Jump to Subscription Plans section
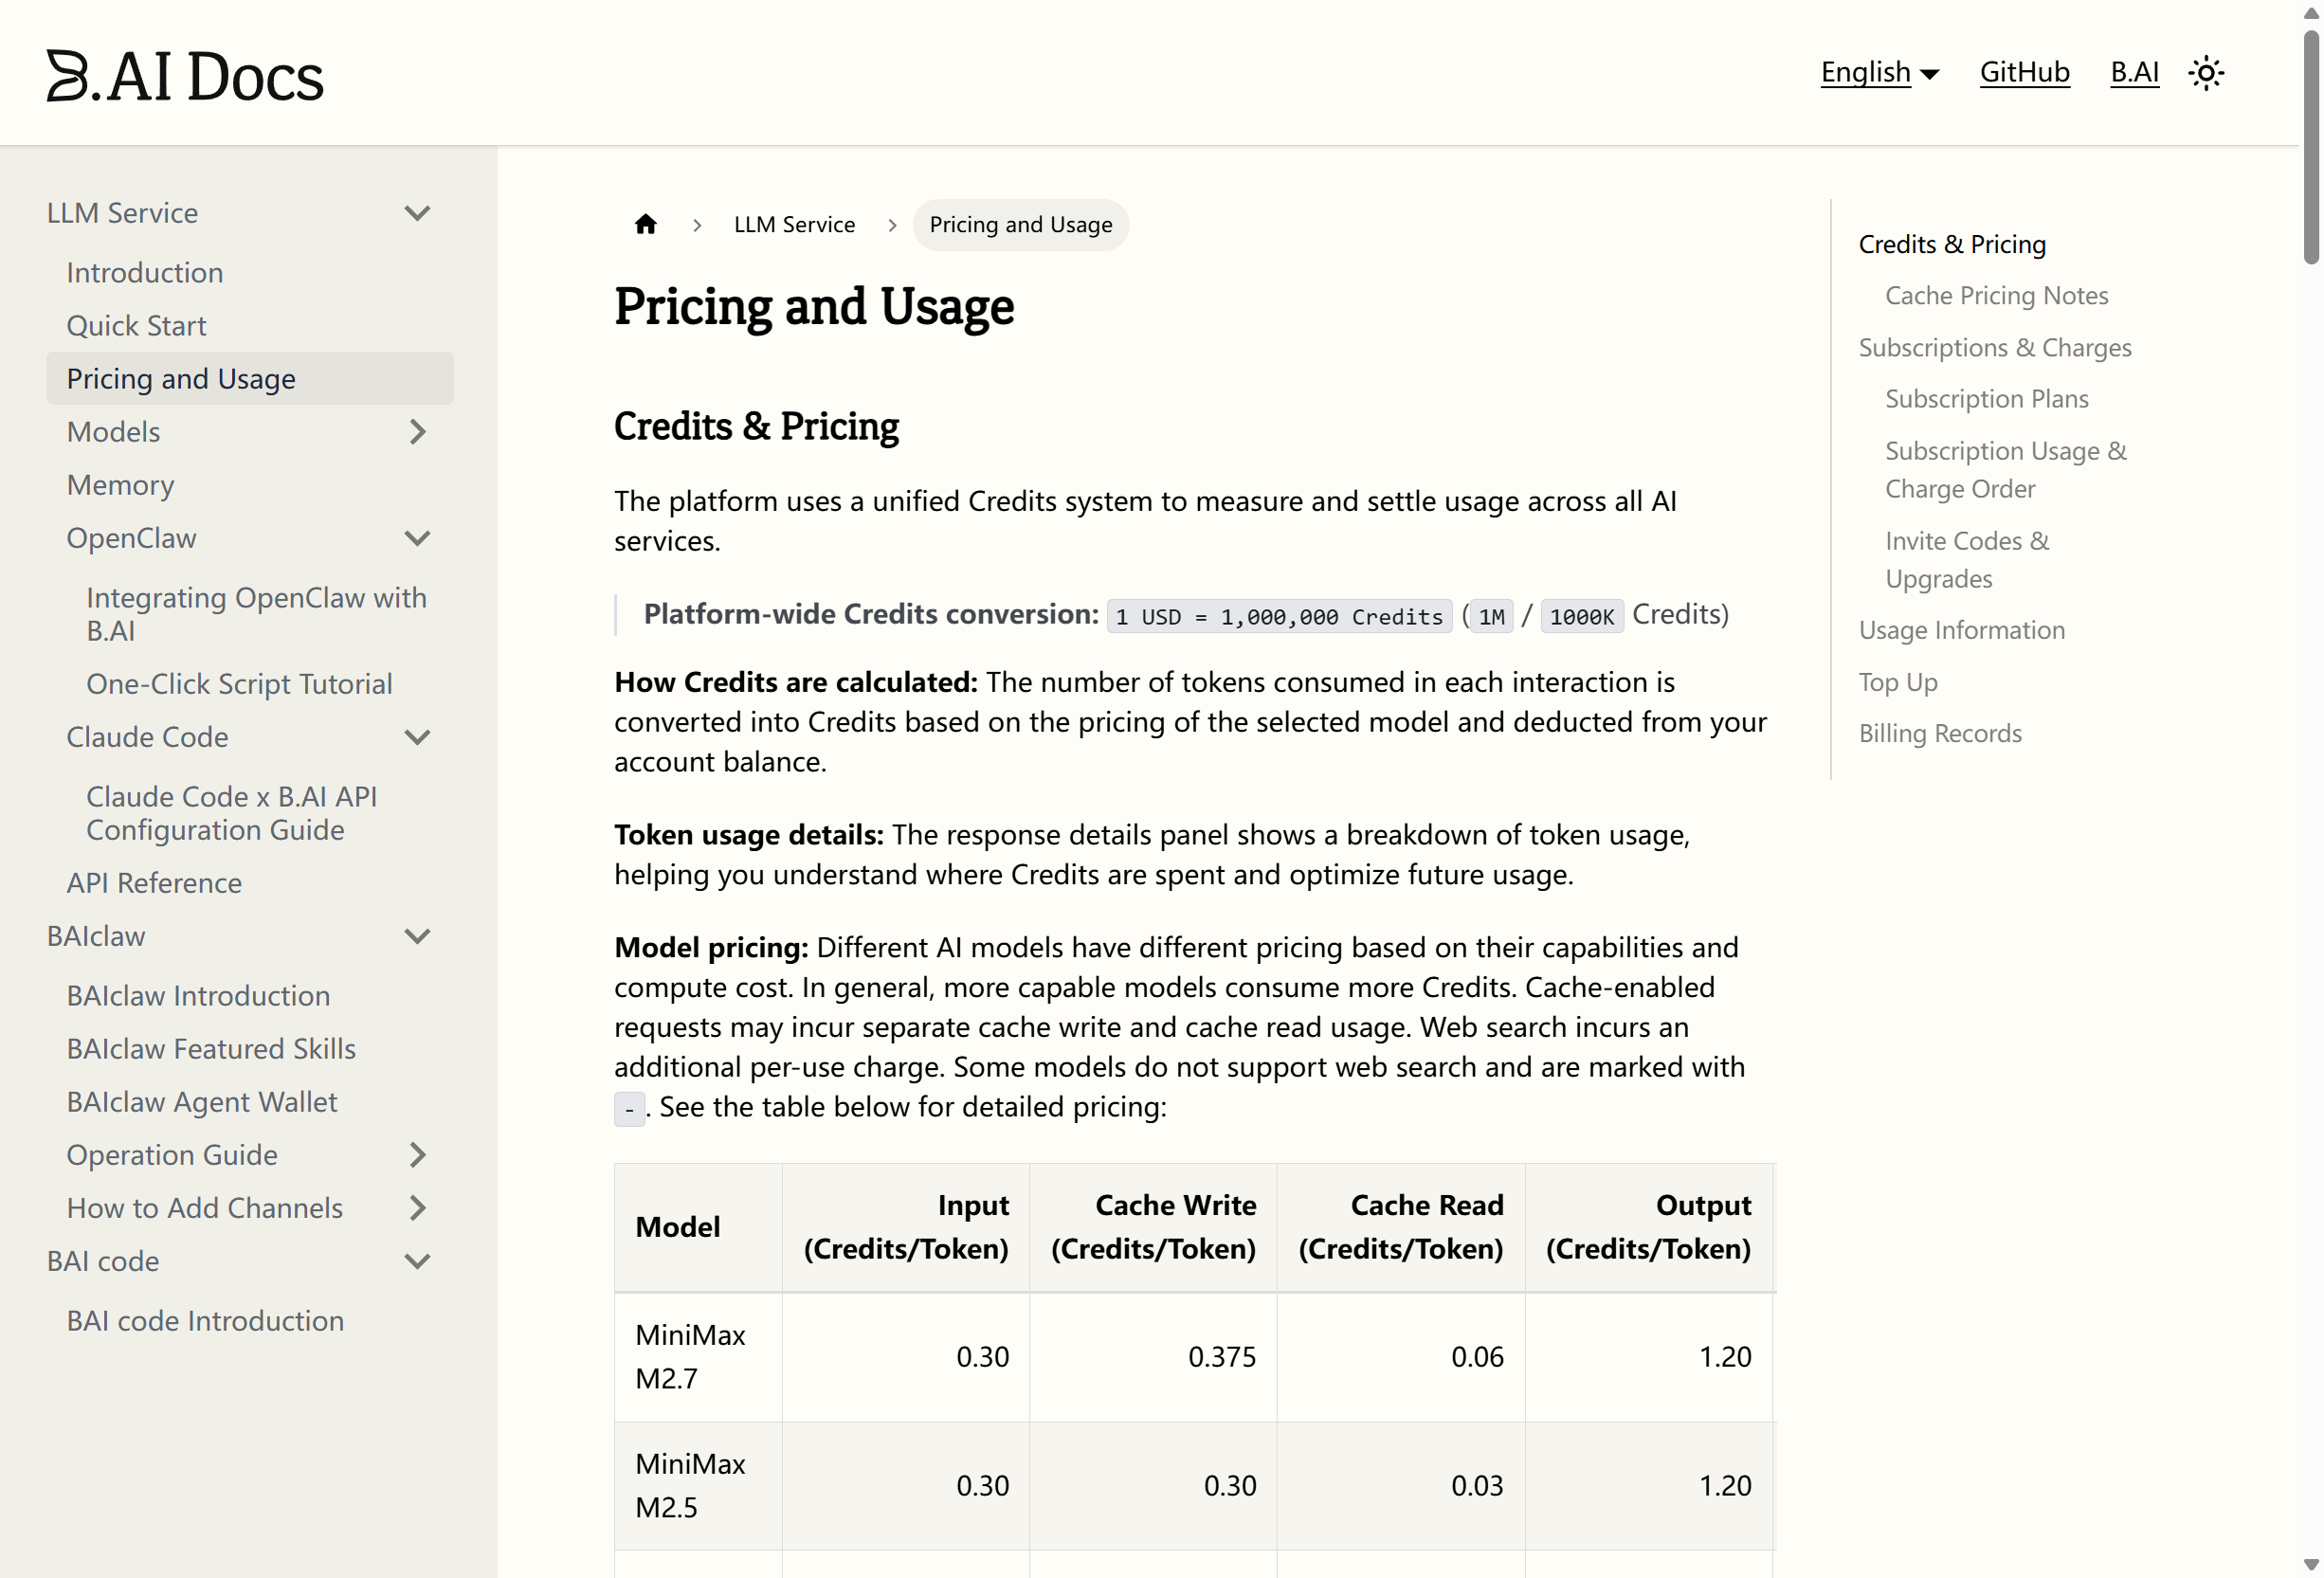This screenshot has height=1578, width=2324. pyautogui.click(x=1987, y=399)
